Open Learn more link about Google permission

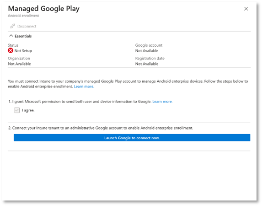point(162,102)
